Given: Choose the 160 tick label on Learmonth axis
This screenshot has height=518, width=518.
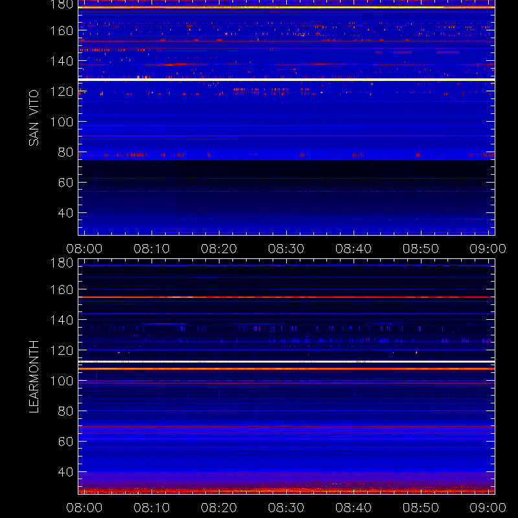Looking at the screenshot, I should (62, 289).
